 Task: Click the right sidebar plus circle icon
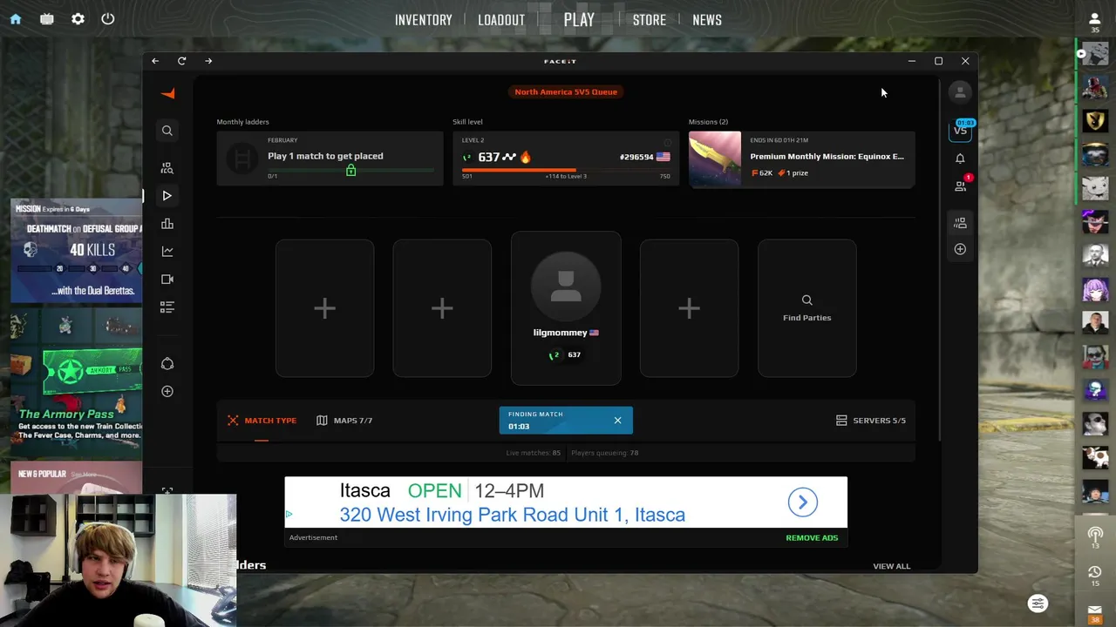click(x=960, y=249)
